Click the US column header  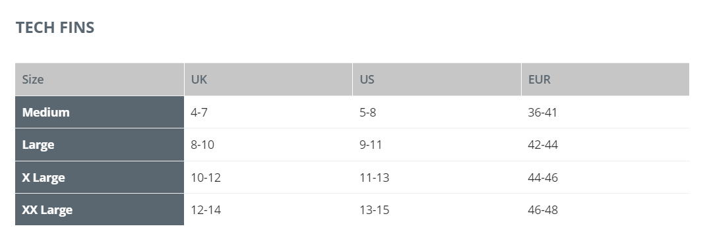tap(437, 80)
